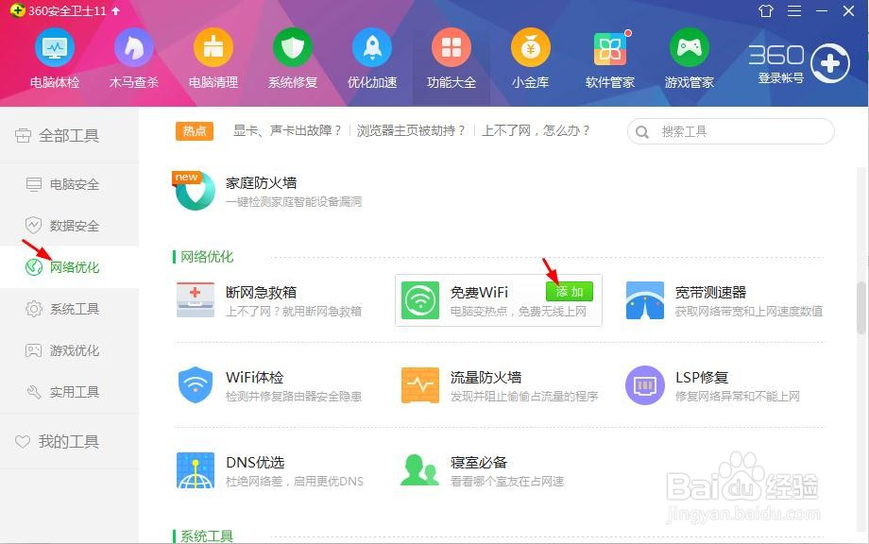Select 全部工具 in sidebar
The image size is (869, 544).
(x=69, y=135)
